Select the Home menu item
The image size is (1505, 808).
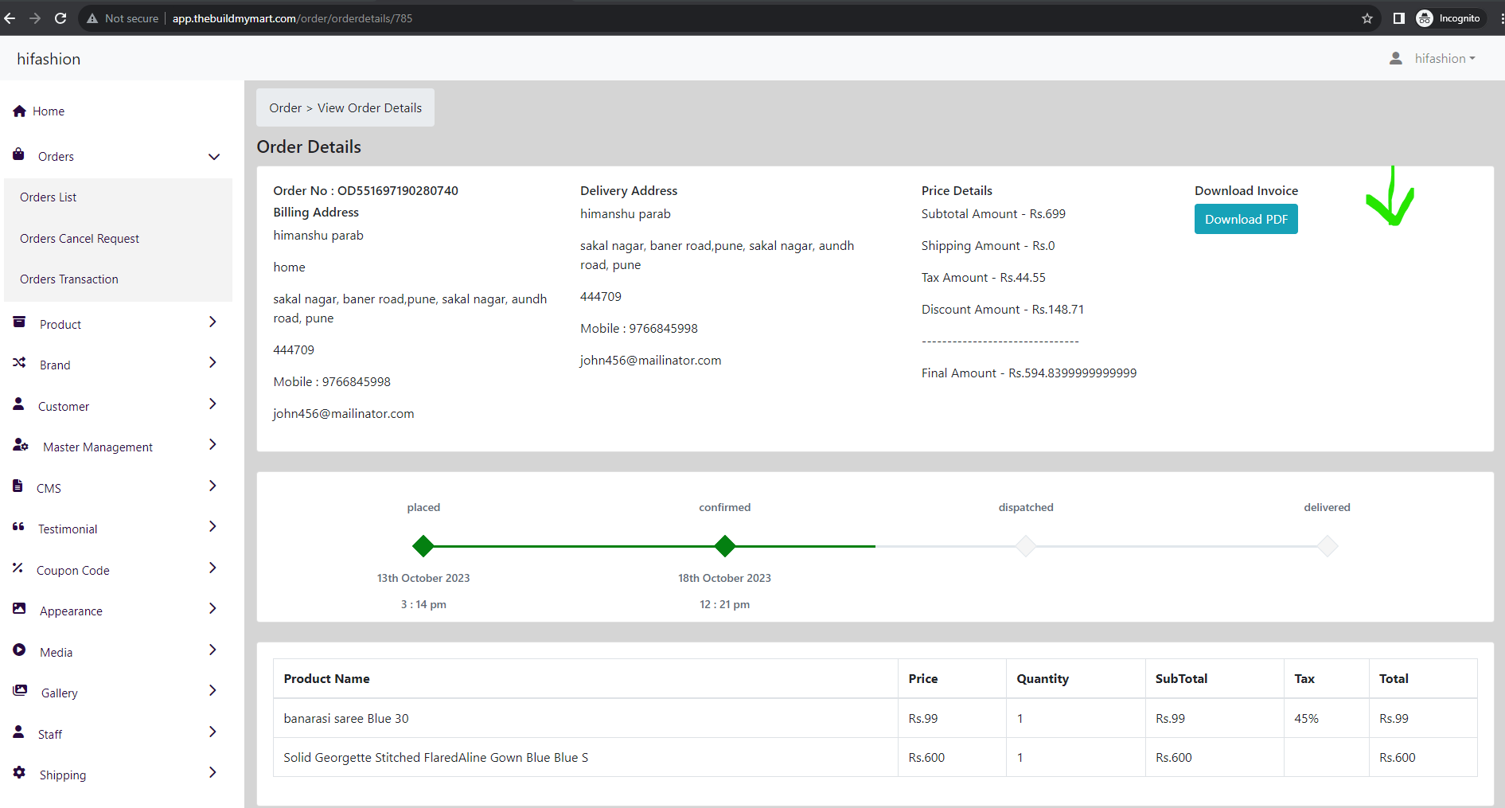click(x=49, y=111)
